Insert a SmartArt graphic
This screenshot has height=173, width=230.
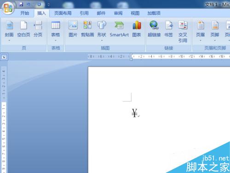click(x=119, y=29)
